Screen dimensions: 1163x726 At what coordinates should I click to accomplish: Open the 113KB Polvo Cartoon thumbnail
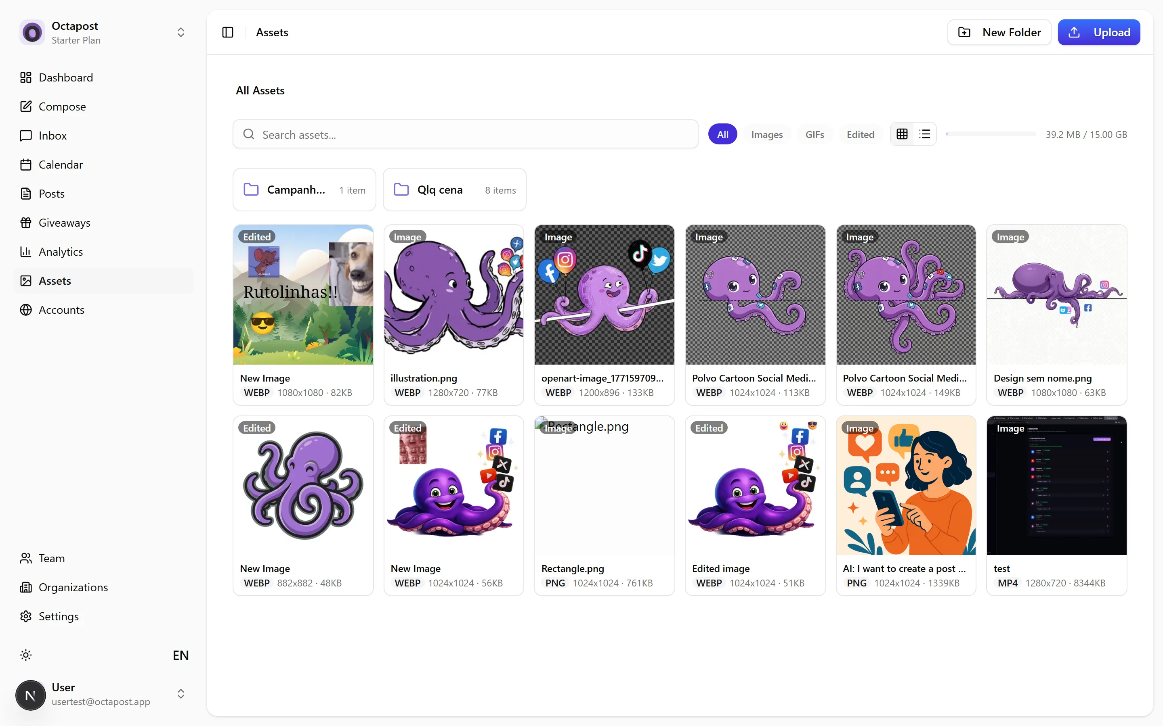[755, 295]
